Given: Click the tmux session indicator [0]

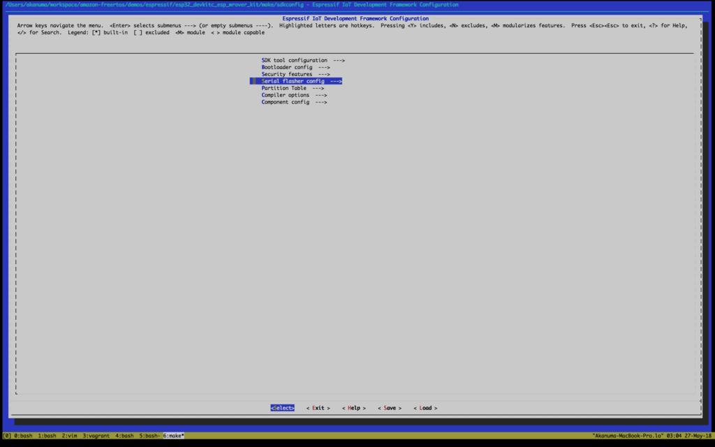Looking at the screenshot, I should click(7, 436).
